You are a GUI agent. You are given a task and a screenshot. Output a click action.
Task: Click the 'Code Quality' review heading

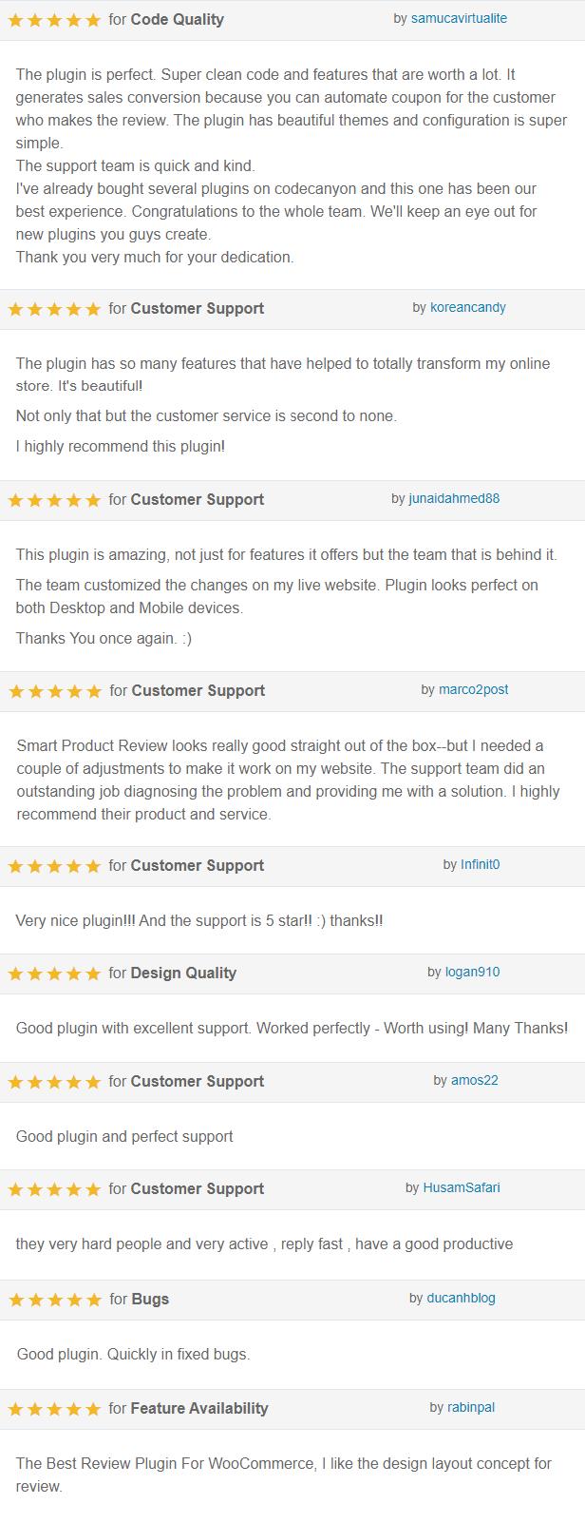tap(178, 19)
